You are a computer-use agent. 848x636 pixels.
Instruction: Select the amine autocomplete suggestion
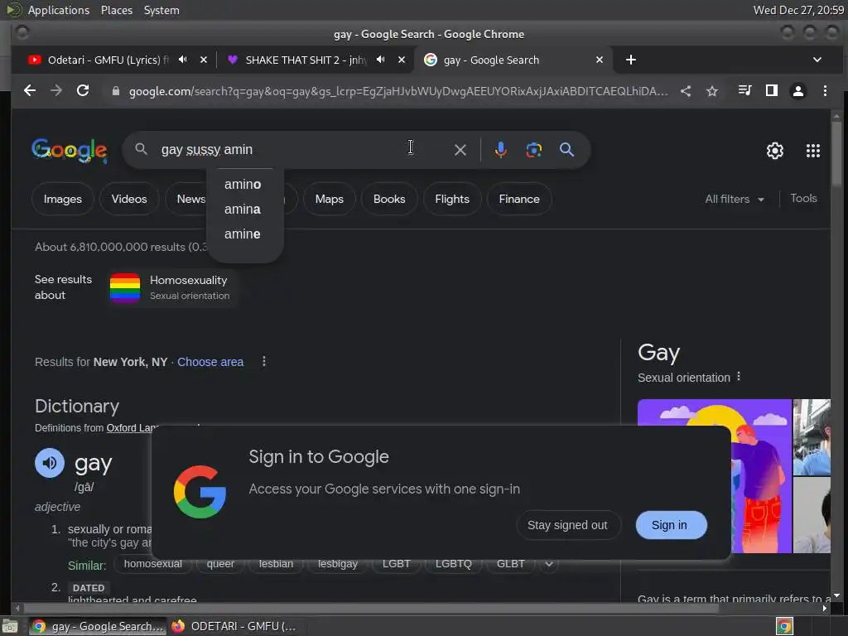[244, 234]
